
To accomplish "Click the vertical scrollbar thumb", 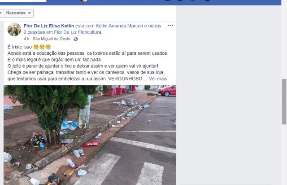I will [x=284, y=101].
